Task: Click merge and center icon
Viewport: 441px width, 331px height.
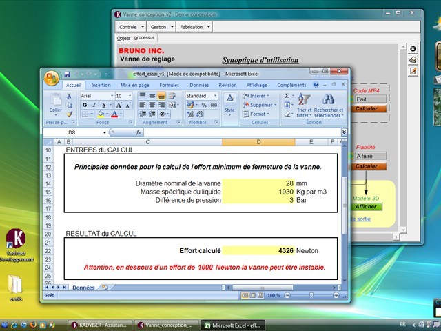Action: coord(173,105)
